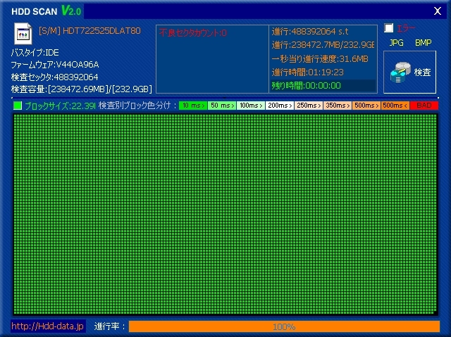Click the [S/M] HDT722525DLAT80 model text
The height and width of the screenshot is (337, 451).
click(89, 31)
